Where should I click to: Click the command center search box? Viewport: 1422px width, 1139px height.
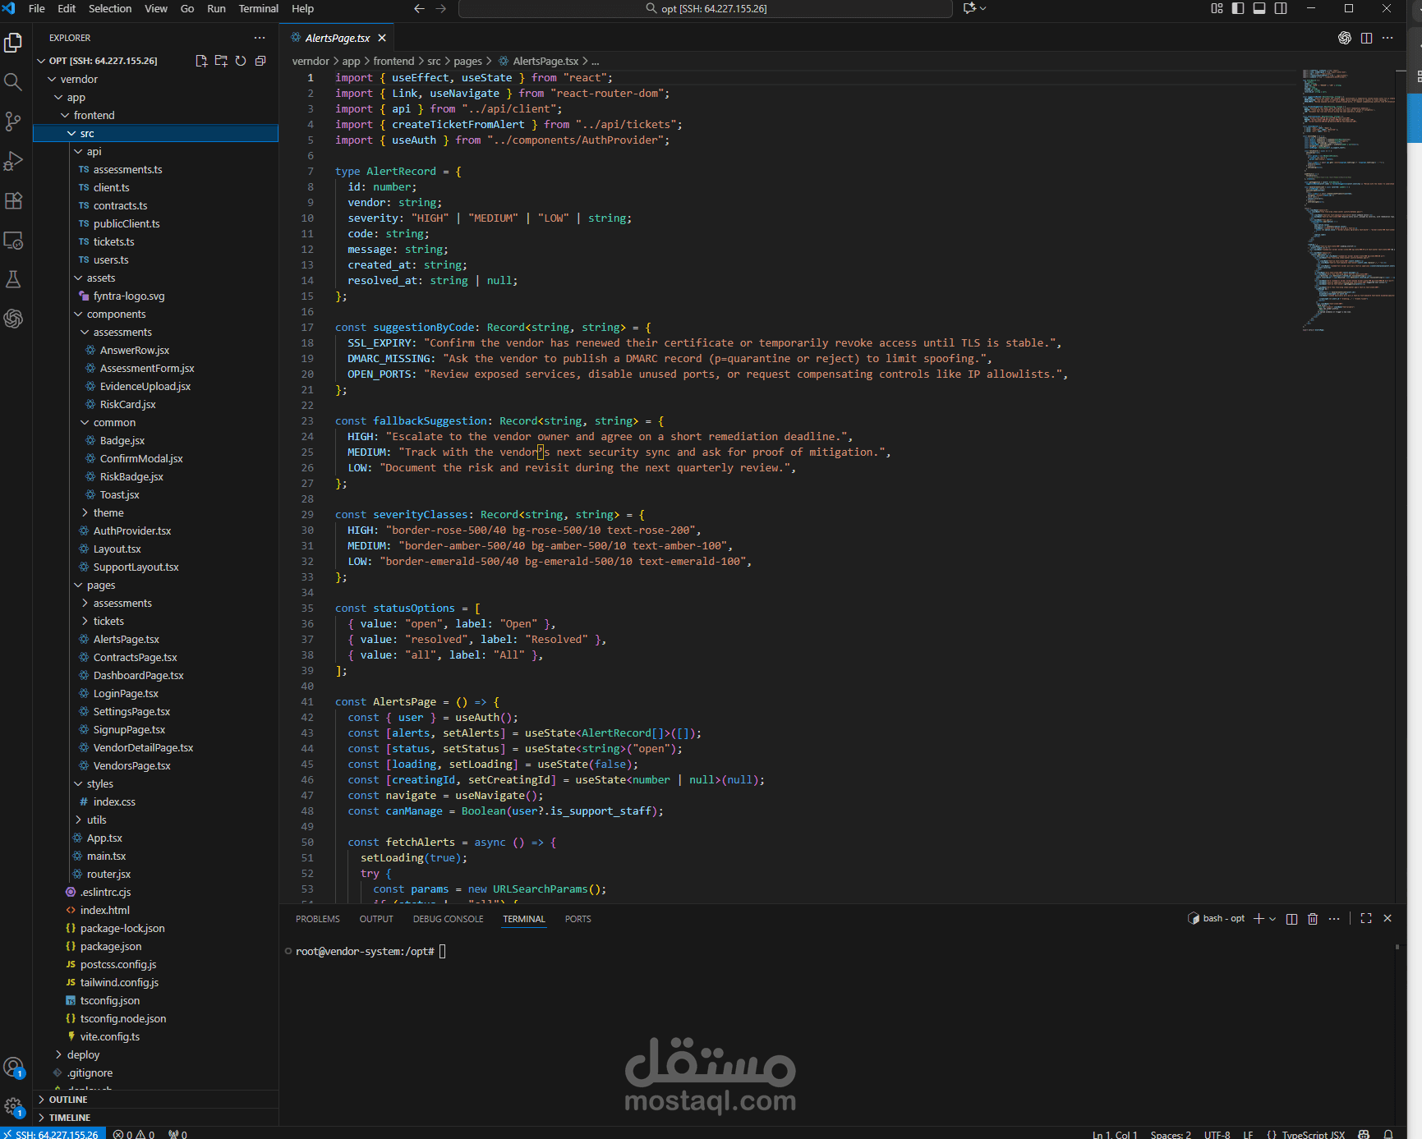point(706,8)
